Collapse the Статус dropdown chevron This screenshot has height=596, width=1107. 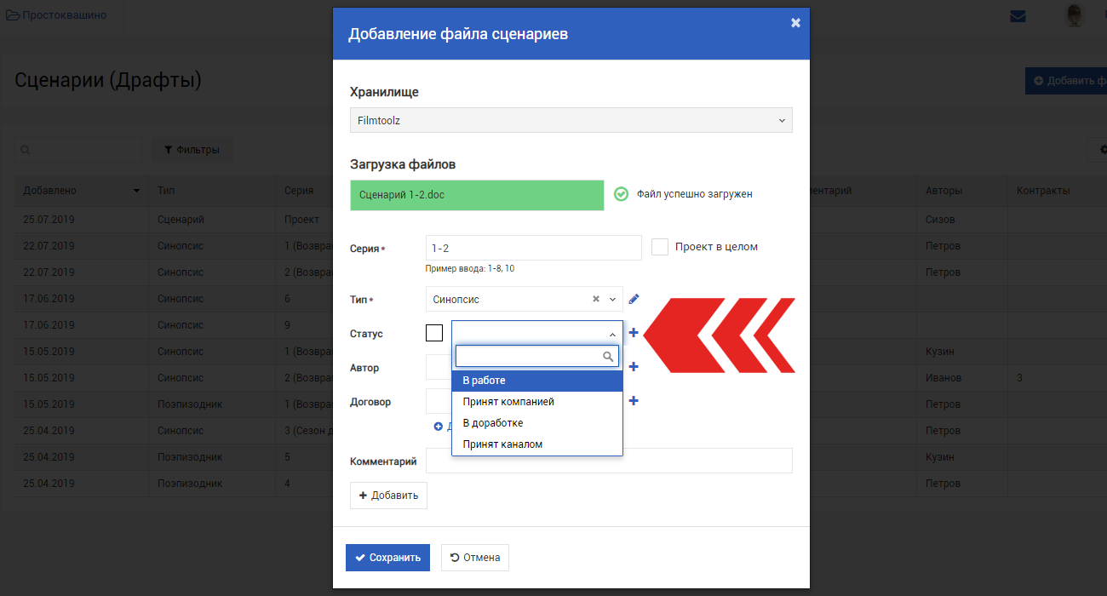pos(612,335)
